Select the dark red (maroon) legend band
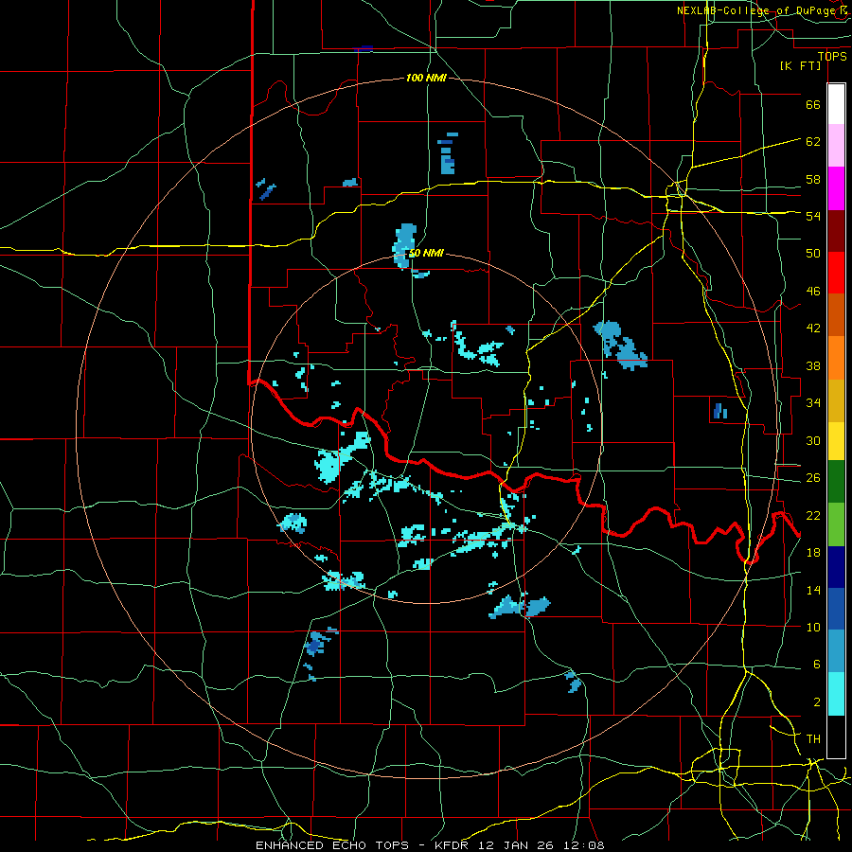852x852 pixels. pyautogui.click(x=836, y=231)
